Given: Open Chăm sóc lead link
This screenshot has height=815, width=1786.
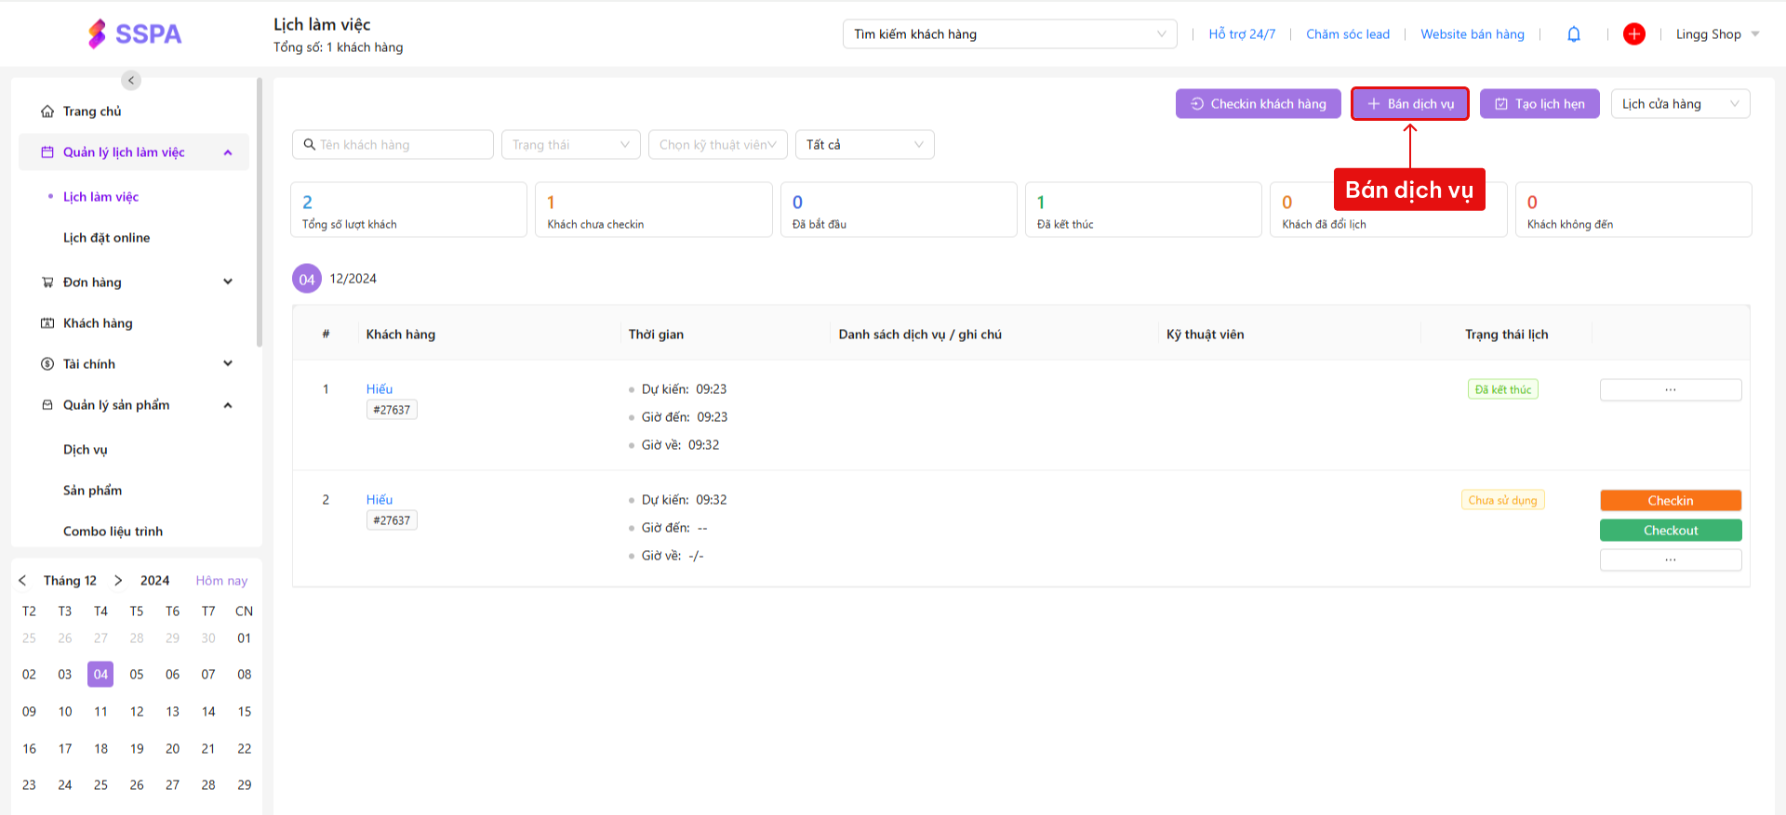Looking at the screenshot, I should tap(1348, 34).
